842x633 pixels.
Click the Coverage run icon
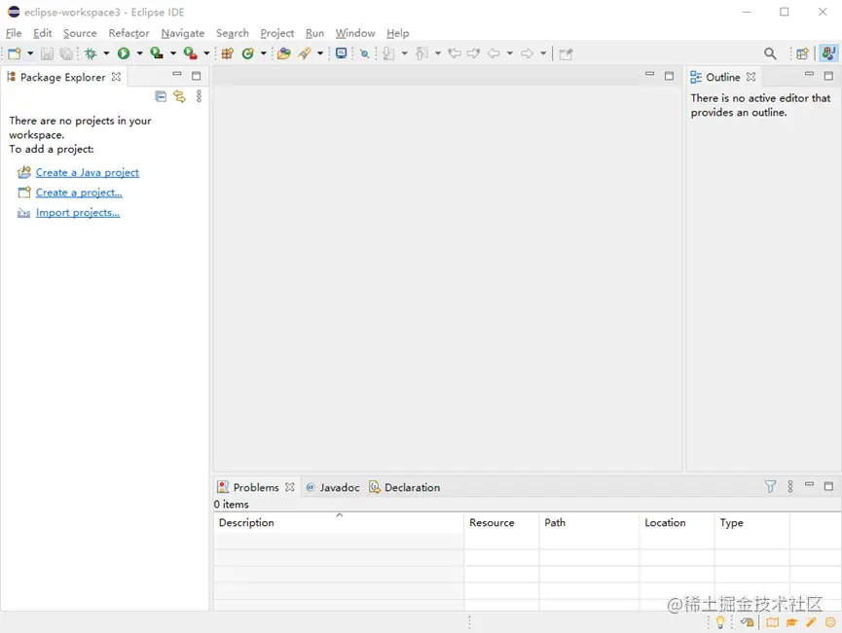[157, 53]
